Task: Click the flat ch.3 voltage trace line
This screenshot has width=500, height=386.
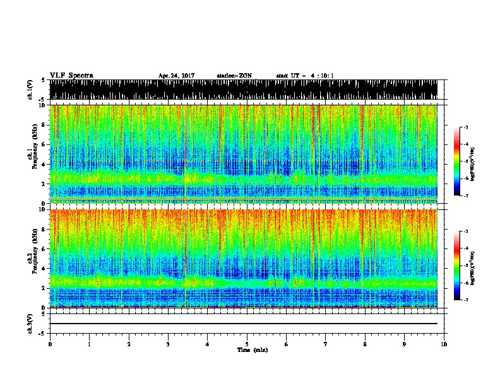Action: (243, 324)
